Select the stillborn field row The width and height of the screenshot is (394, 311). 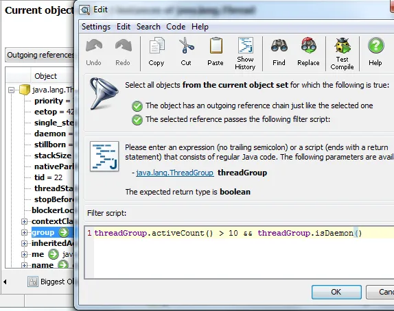coord(54,145)
